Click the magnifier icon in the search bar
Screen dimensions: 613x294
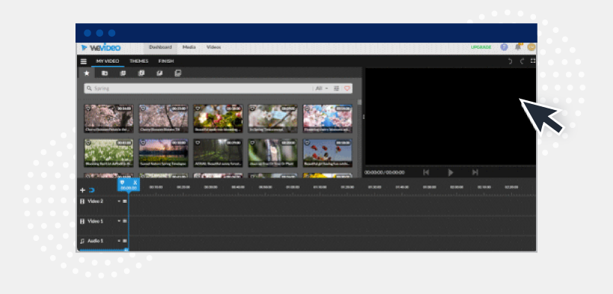click(x=89, y=88)
